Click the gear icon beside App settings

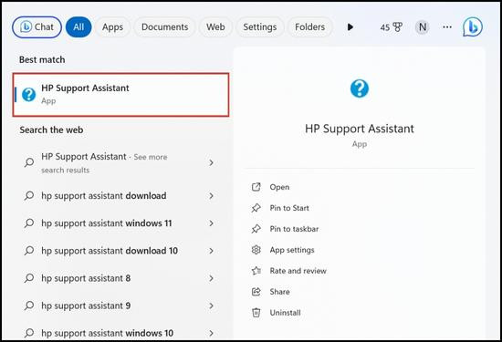pyautogui.click(x=256, y=250)
